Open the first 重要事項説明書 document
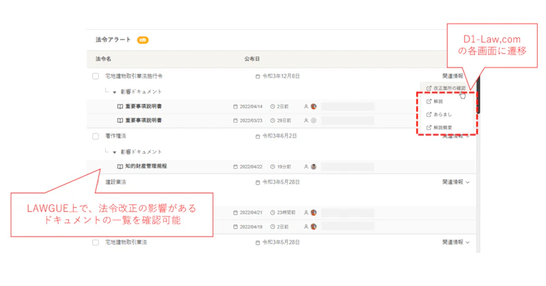546x286 pixels. pyautogui.click(x=148, y=106)
